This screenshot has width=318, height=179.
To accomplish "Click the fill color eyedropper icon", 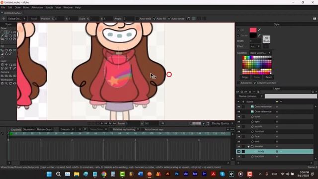I will (x=259, y=30).
